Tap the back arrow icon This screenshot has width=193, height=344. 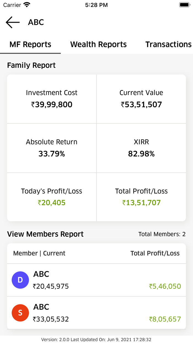[x=12, y=22]
